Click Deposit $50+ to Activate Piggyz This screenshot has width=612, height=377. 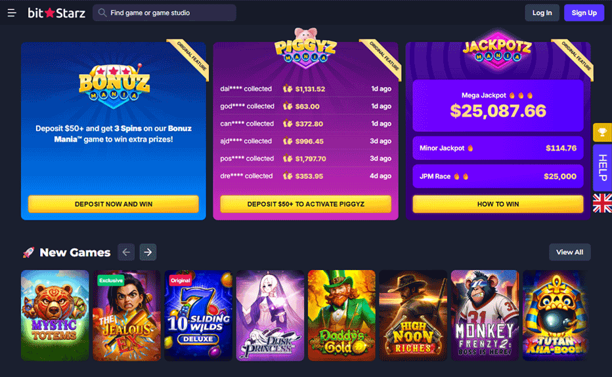click(305, 204)
